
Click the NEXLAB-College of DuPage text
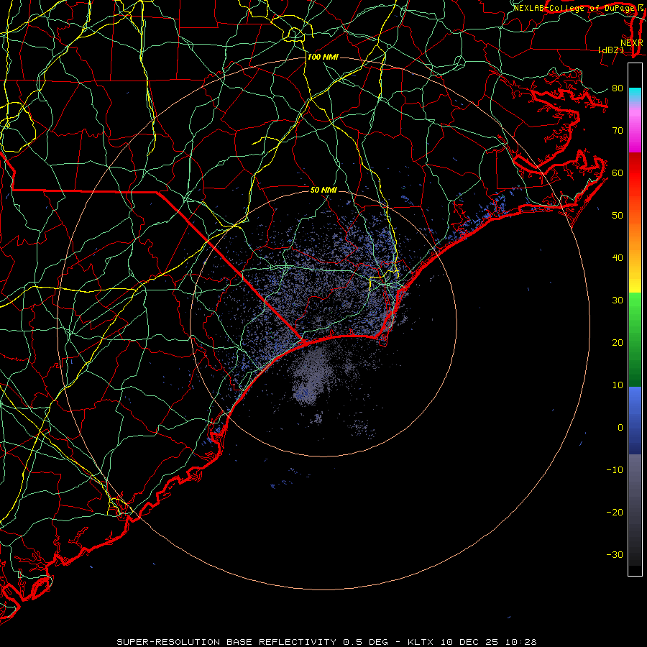tap(575, 8)
